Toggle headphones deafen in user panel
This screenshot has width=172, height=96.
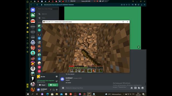coord(54,90)
